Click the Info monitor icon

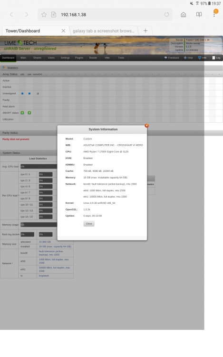point(199,58)
